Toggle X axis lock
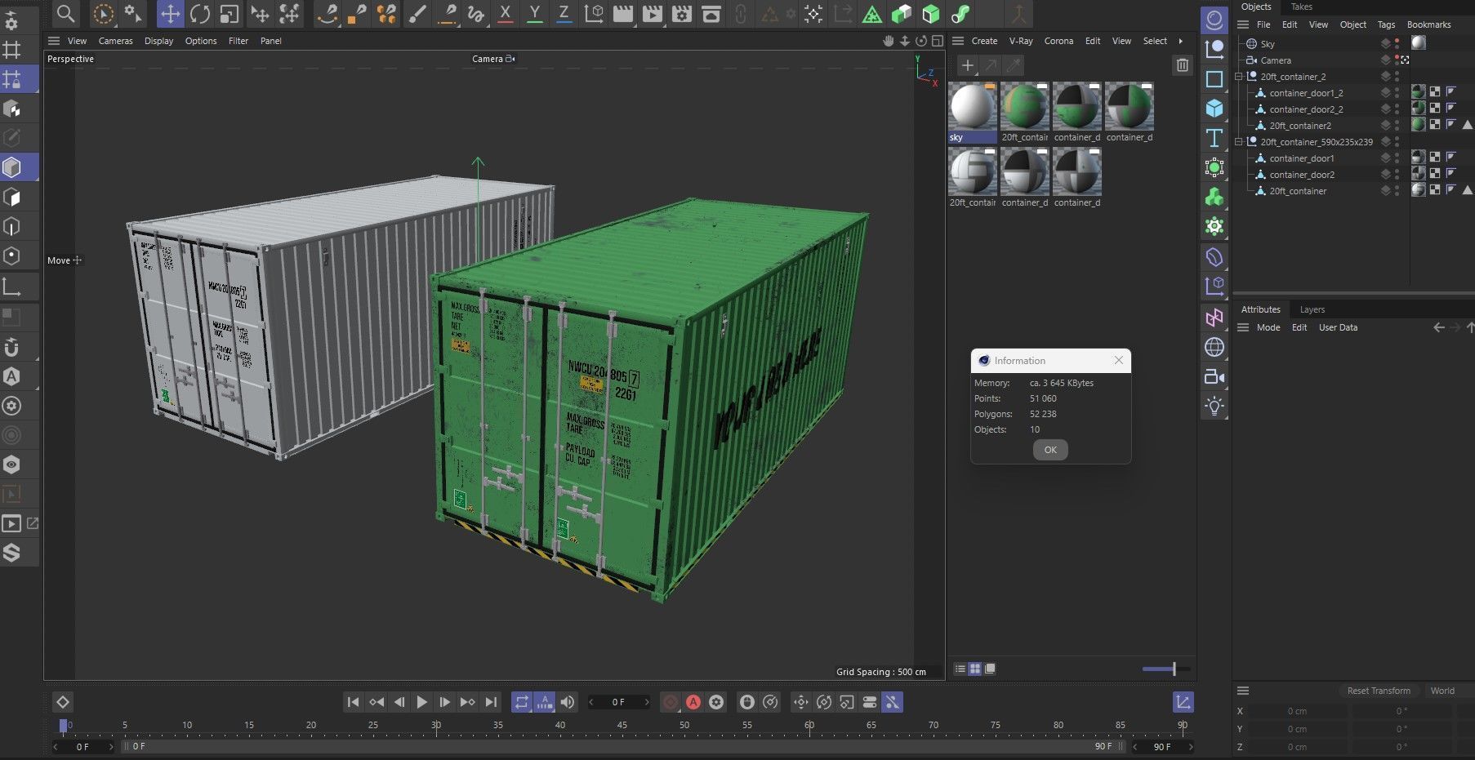The image size is (1475, 760). click(x=505, y=14)
